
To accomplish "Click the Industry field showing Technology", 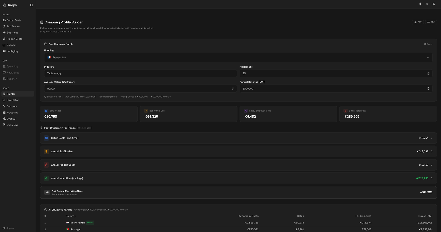I will (140, 74).
